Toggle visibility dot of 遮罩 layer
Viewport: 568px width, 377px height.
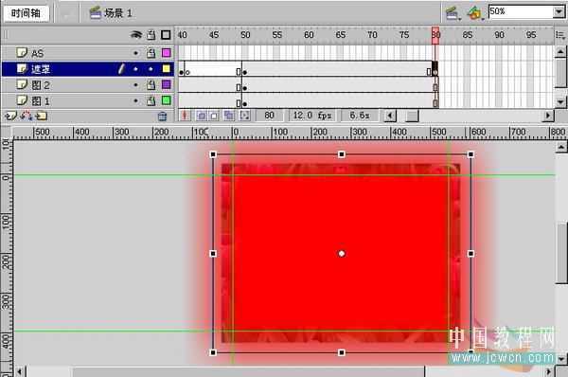click(x=135, y=69)
